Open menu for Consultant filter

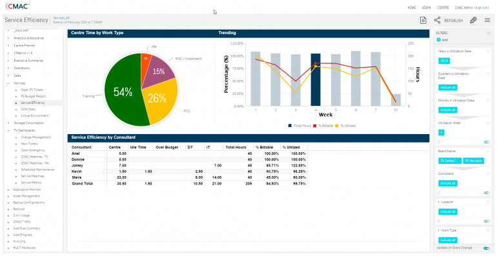pos(489,173)
